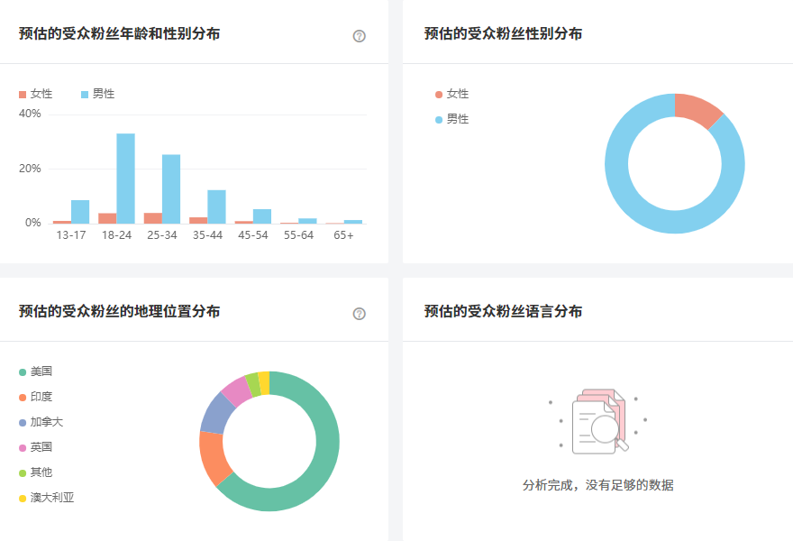Screen dimensions: 793x541
Task: Click help icon beside geographic distribution title
Action: coord(360,314)
